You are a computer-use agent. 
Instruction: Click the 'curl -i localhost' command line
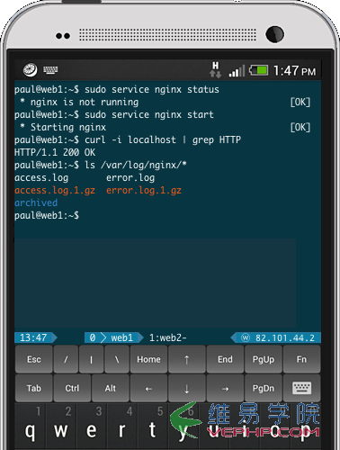[x=163, y=139]
